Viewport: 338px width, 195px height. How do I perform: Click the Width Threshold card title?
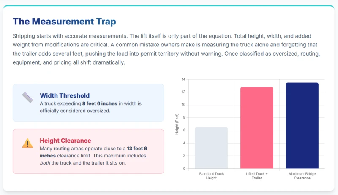(x=65, y=95)
